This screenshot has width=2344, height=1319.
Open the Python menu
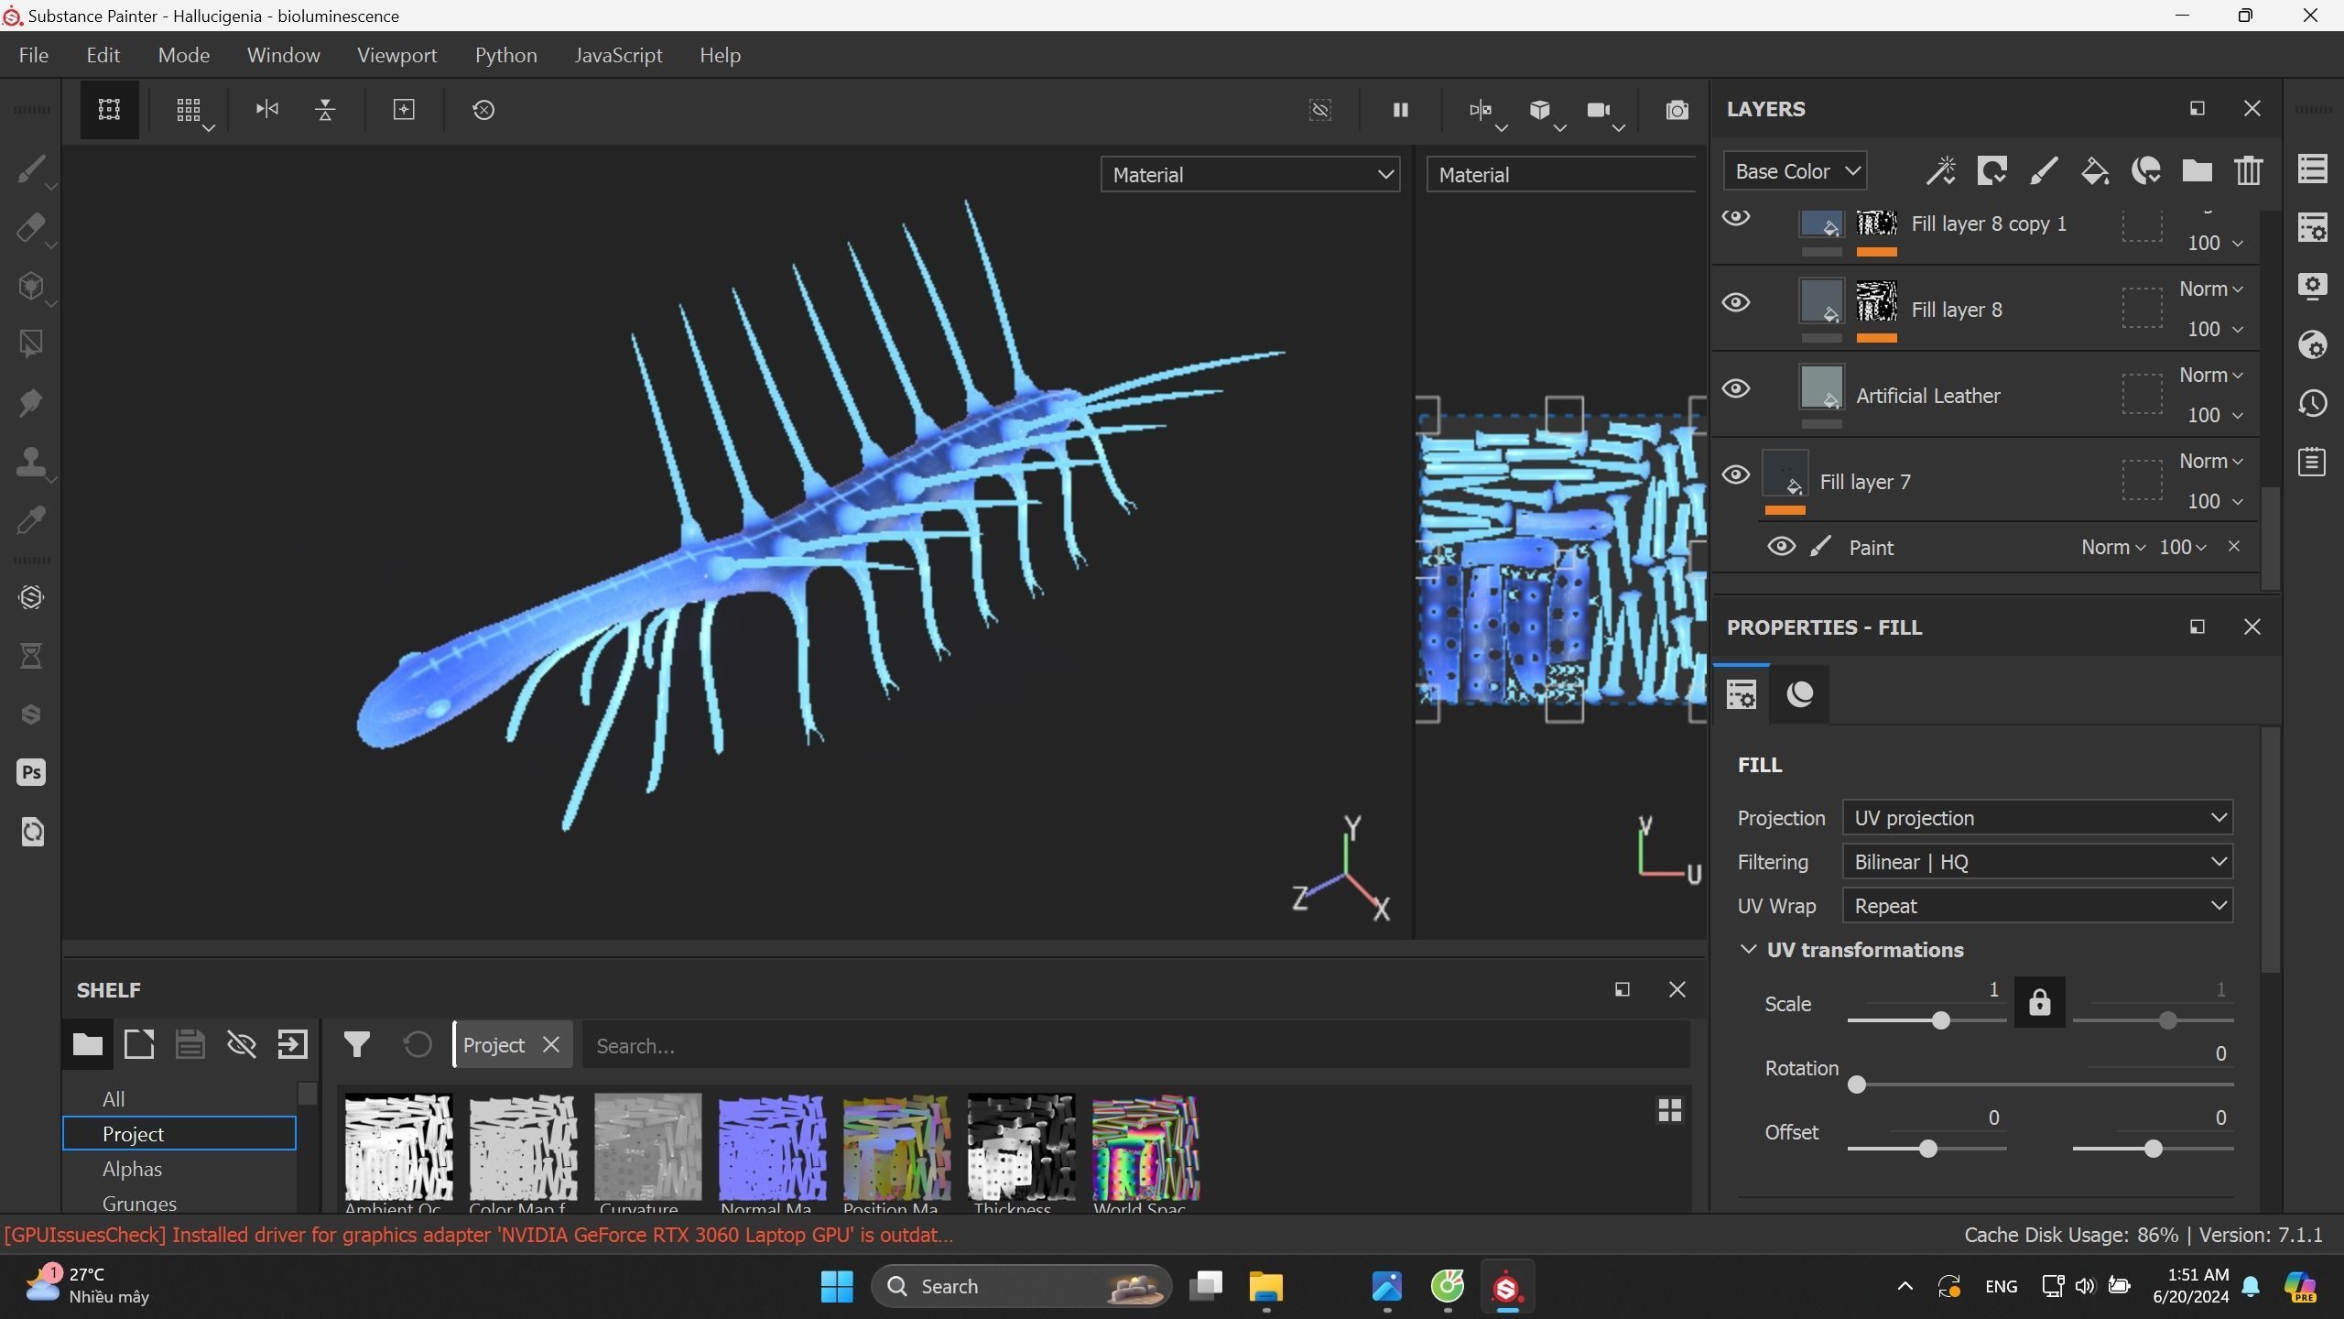pyautogui.click(x=505, y=56)
